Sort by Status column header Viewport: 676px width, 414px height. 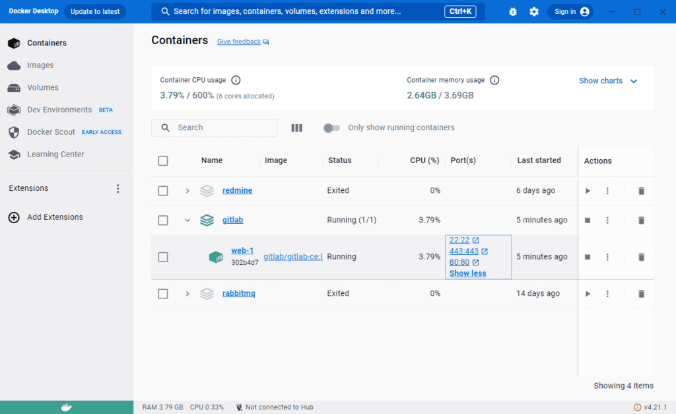[340, 160]
